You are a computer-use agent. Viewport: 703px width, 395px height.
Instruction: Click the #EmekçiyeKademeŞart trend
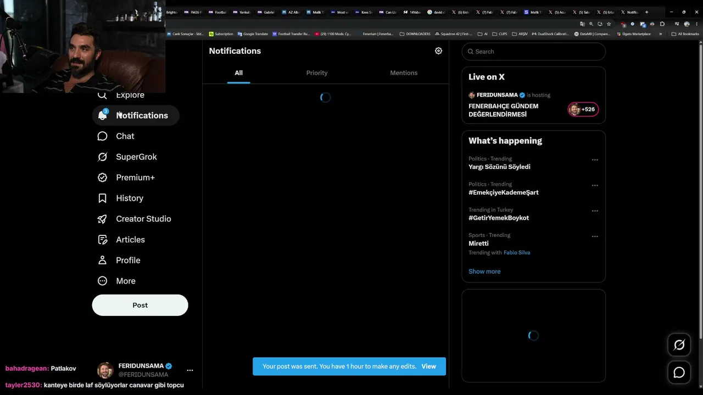(x=504, y=193)
